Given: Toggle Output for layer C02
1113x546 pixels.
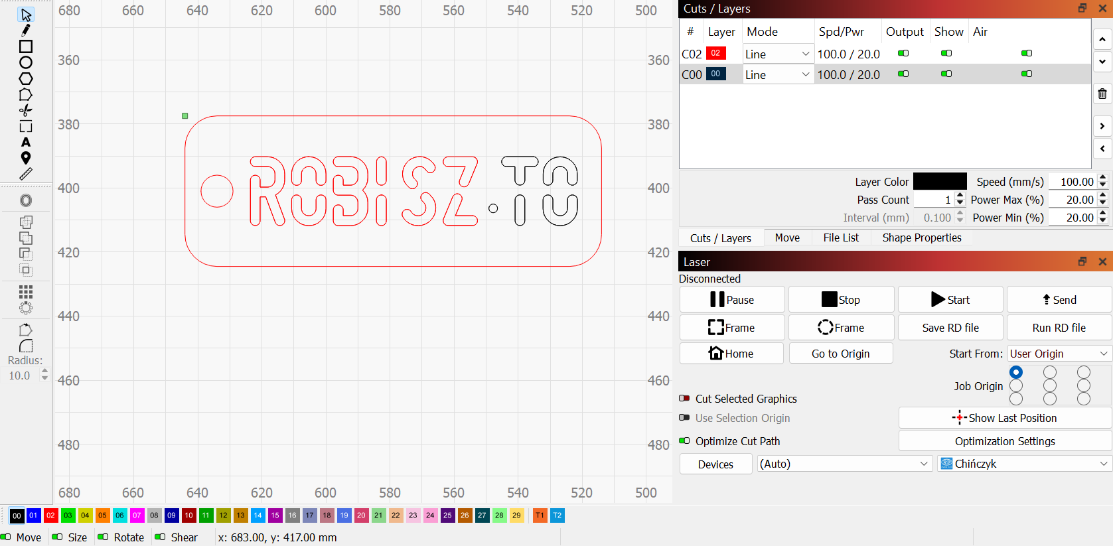Looking at the screenshot, I should tap(903, 53).
